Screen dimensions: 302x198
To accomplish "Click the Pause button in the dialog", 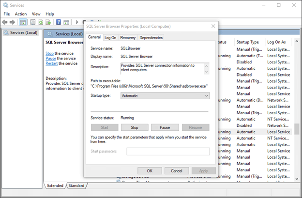I will (x=165, y=127).
